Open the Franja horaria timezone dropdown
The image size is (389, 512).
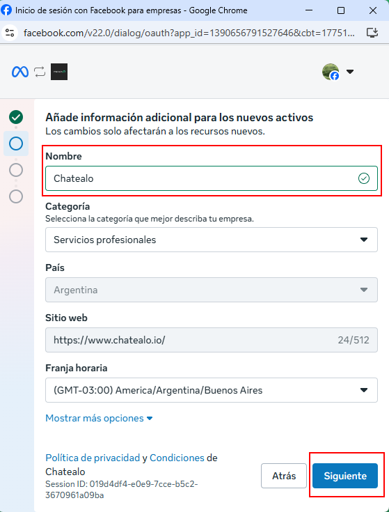(212, 390)
